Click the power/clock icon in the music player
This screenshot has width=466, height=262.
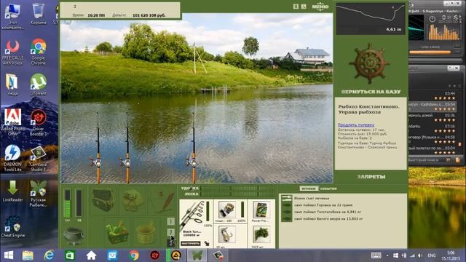click(432, 19)
